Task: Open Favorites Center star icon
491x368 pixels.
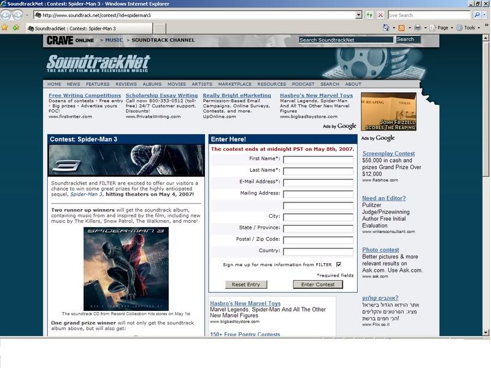Action: click(x=4, y=28)
